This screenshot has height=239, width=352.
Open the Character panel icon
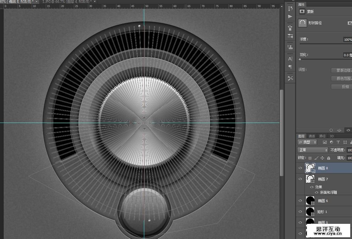coord(290,59)
